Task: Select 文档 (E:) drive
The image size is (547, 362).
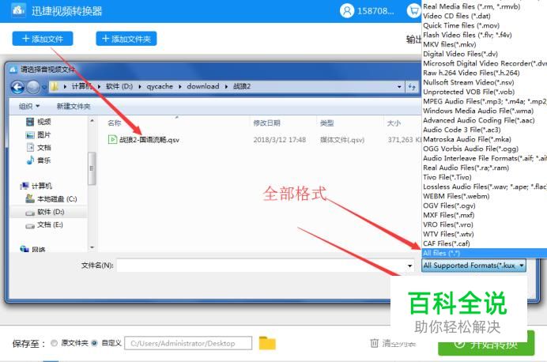Action: pyautogui.click(x=44, y=224)
